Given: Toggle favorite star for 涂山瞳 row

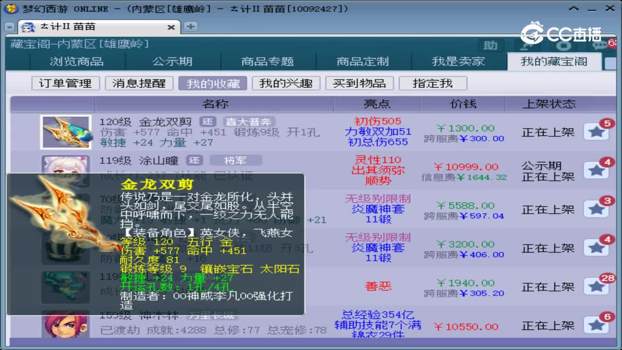Looking at the screenshot, I should point(596,170).
